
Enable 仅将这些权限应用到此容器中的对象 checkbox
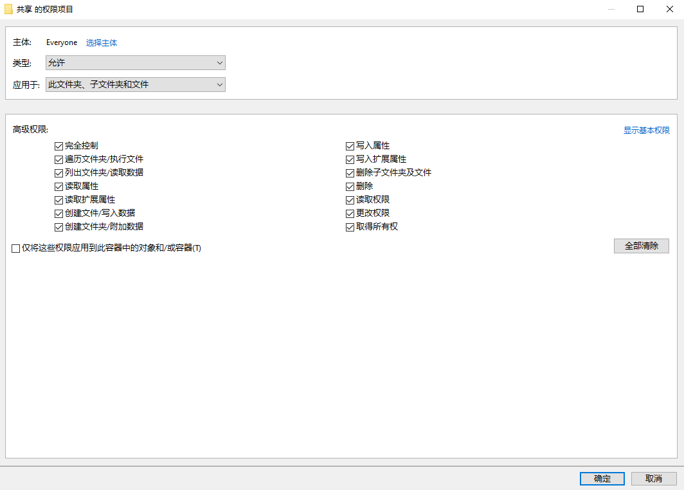tap(15, 248)
